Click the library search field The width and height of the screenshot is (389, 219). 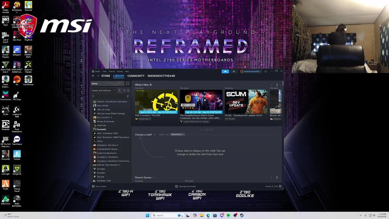(108, 96)
